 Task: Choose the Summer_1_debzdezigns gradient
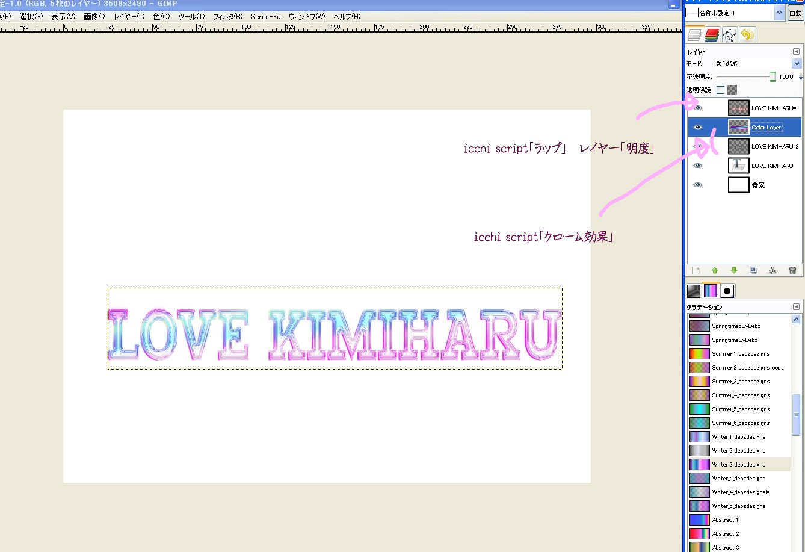[739, 354]
